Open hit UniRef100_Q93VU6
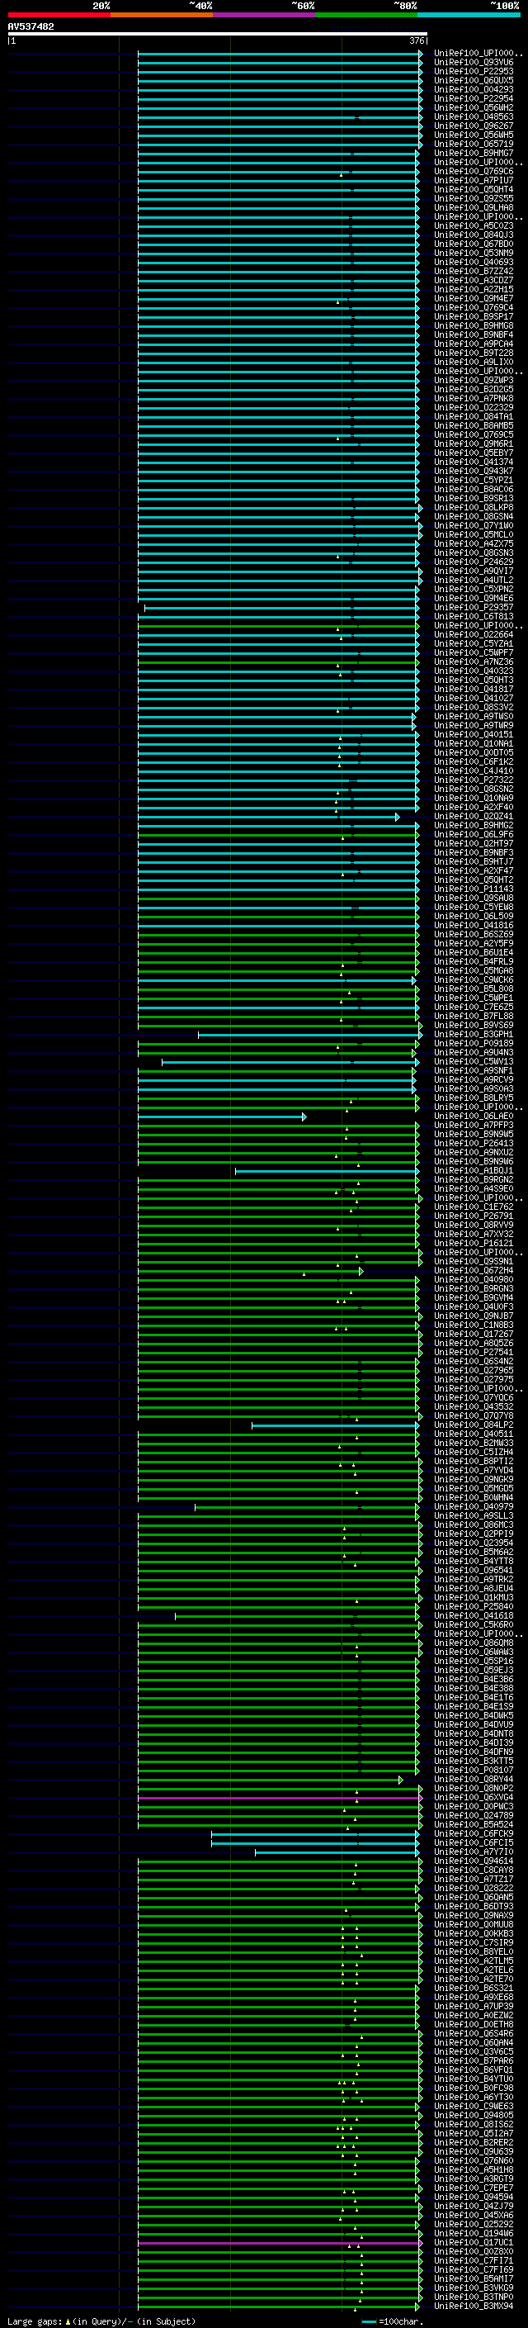 (x=474, y=63)
